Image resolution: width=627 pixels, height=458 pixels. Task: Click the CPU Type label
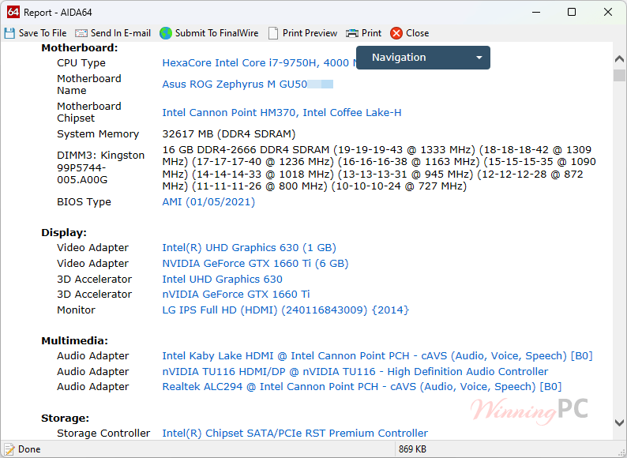81,63
